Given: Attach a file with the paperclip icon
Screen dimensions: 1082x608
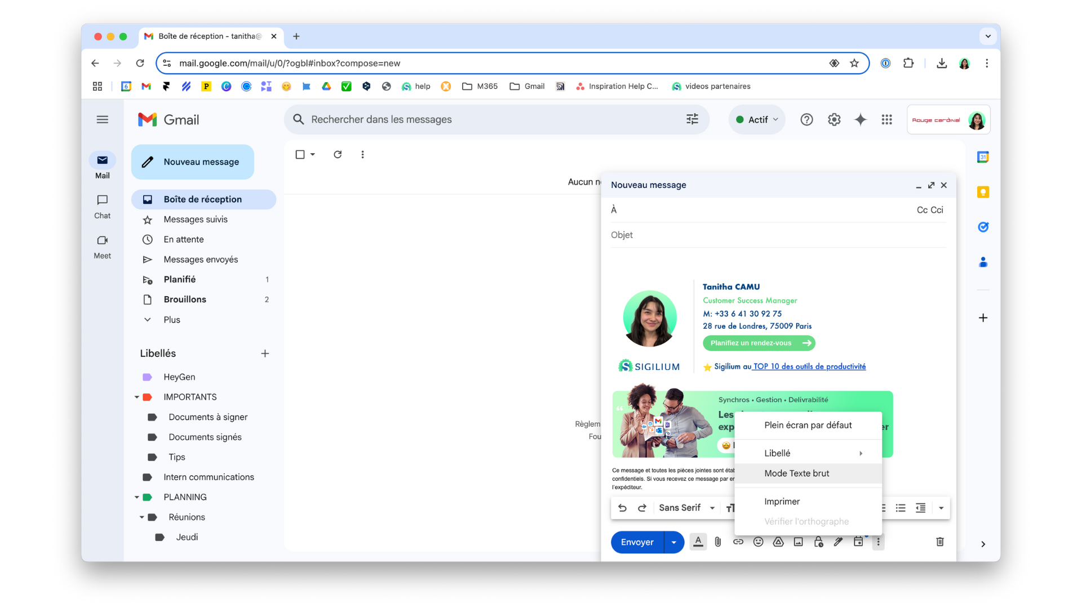Looking at the screenshot, I should coord(718,542).
